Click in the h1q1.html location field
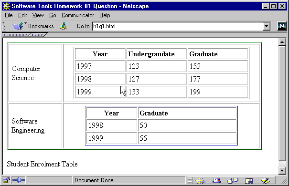Viewport: 289px width, 186px height. coord(177,26)
